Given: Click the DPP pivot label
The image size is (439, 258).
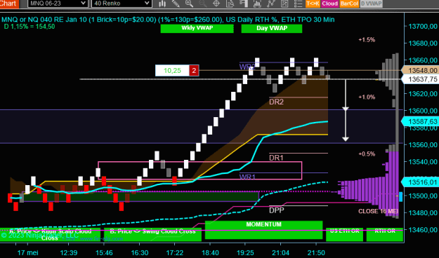Looking at the screenshot, I should click(277, 210).
